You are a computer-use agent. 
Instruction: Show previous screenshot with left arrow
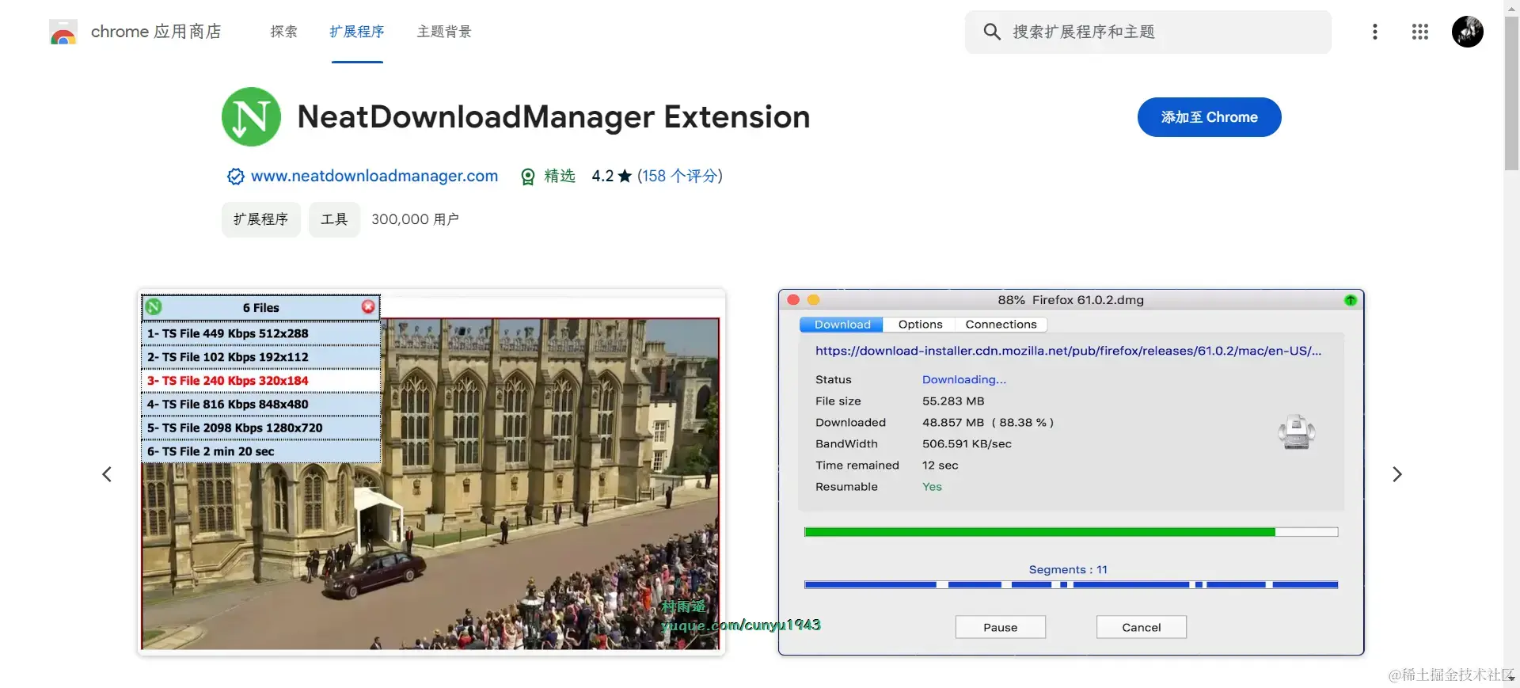pyautogui.click(x=107, y=474)
